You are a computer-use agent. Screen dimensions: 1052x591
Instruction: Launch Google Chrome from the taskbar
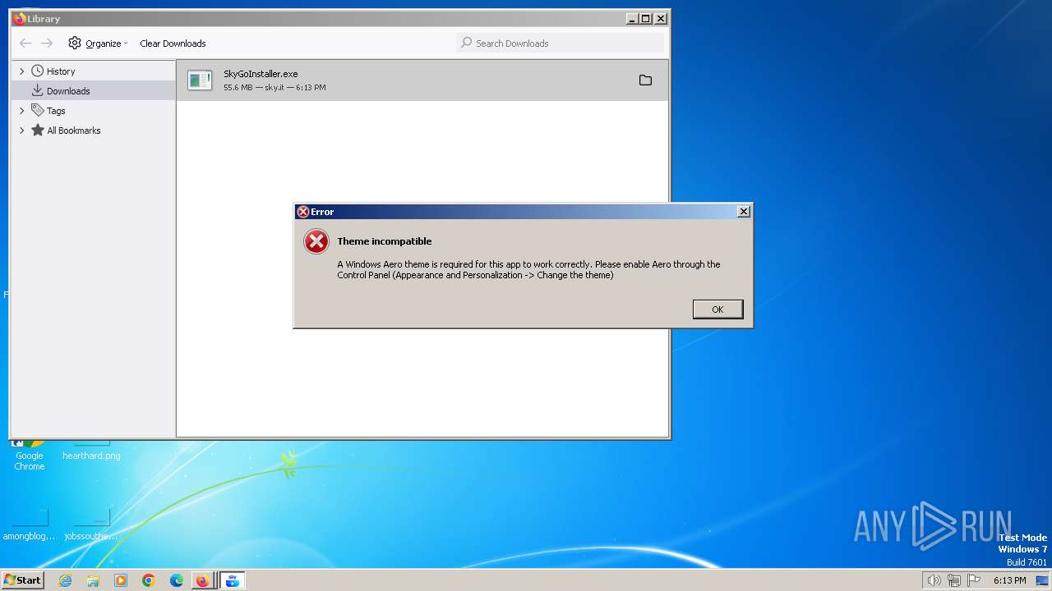(x=149, y=580)
